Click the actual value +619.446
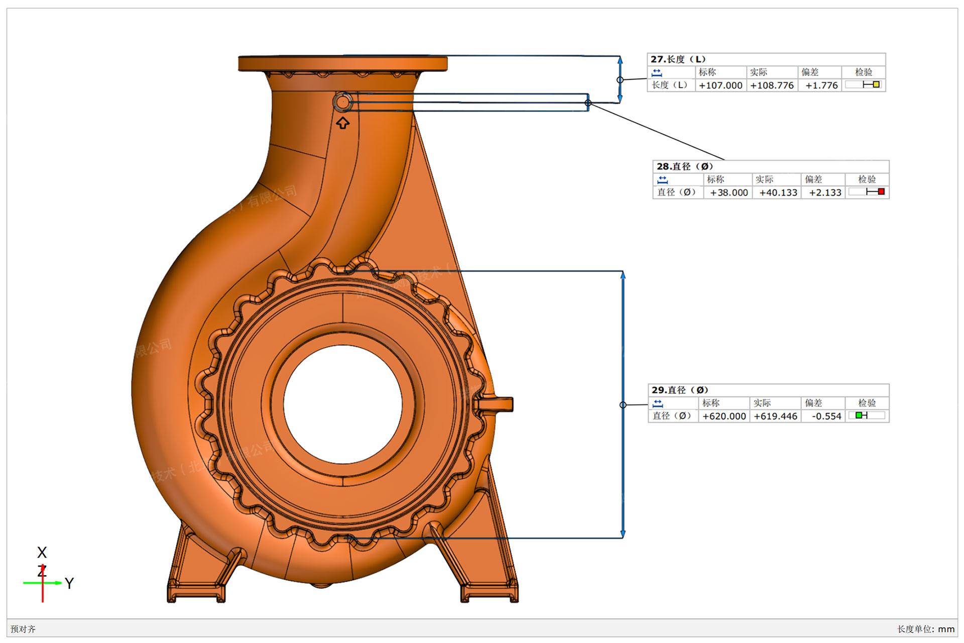This screenshot has width=964, height=643. point(775,416)
